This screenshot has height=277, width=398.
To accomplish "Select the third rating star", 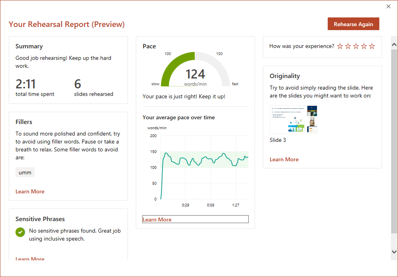I will (x=356, y=46).
